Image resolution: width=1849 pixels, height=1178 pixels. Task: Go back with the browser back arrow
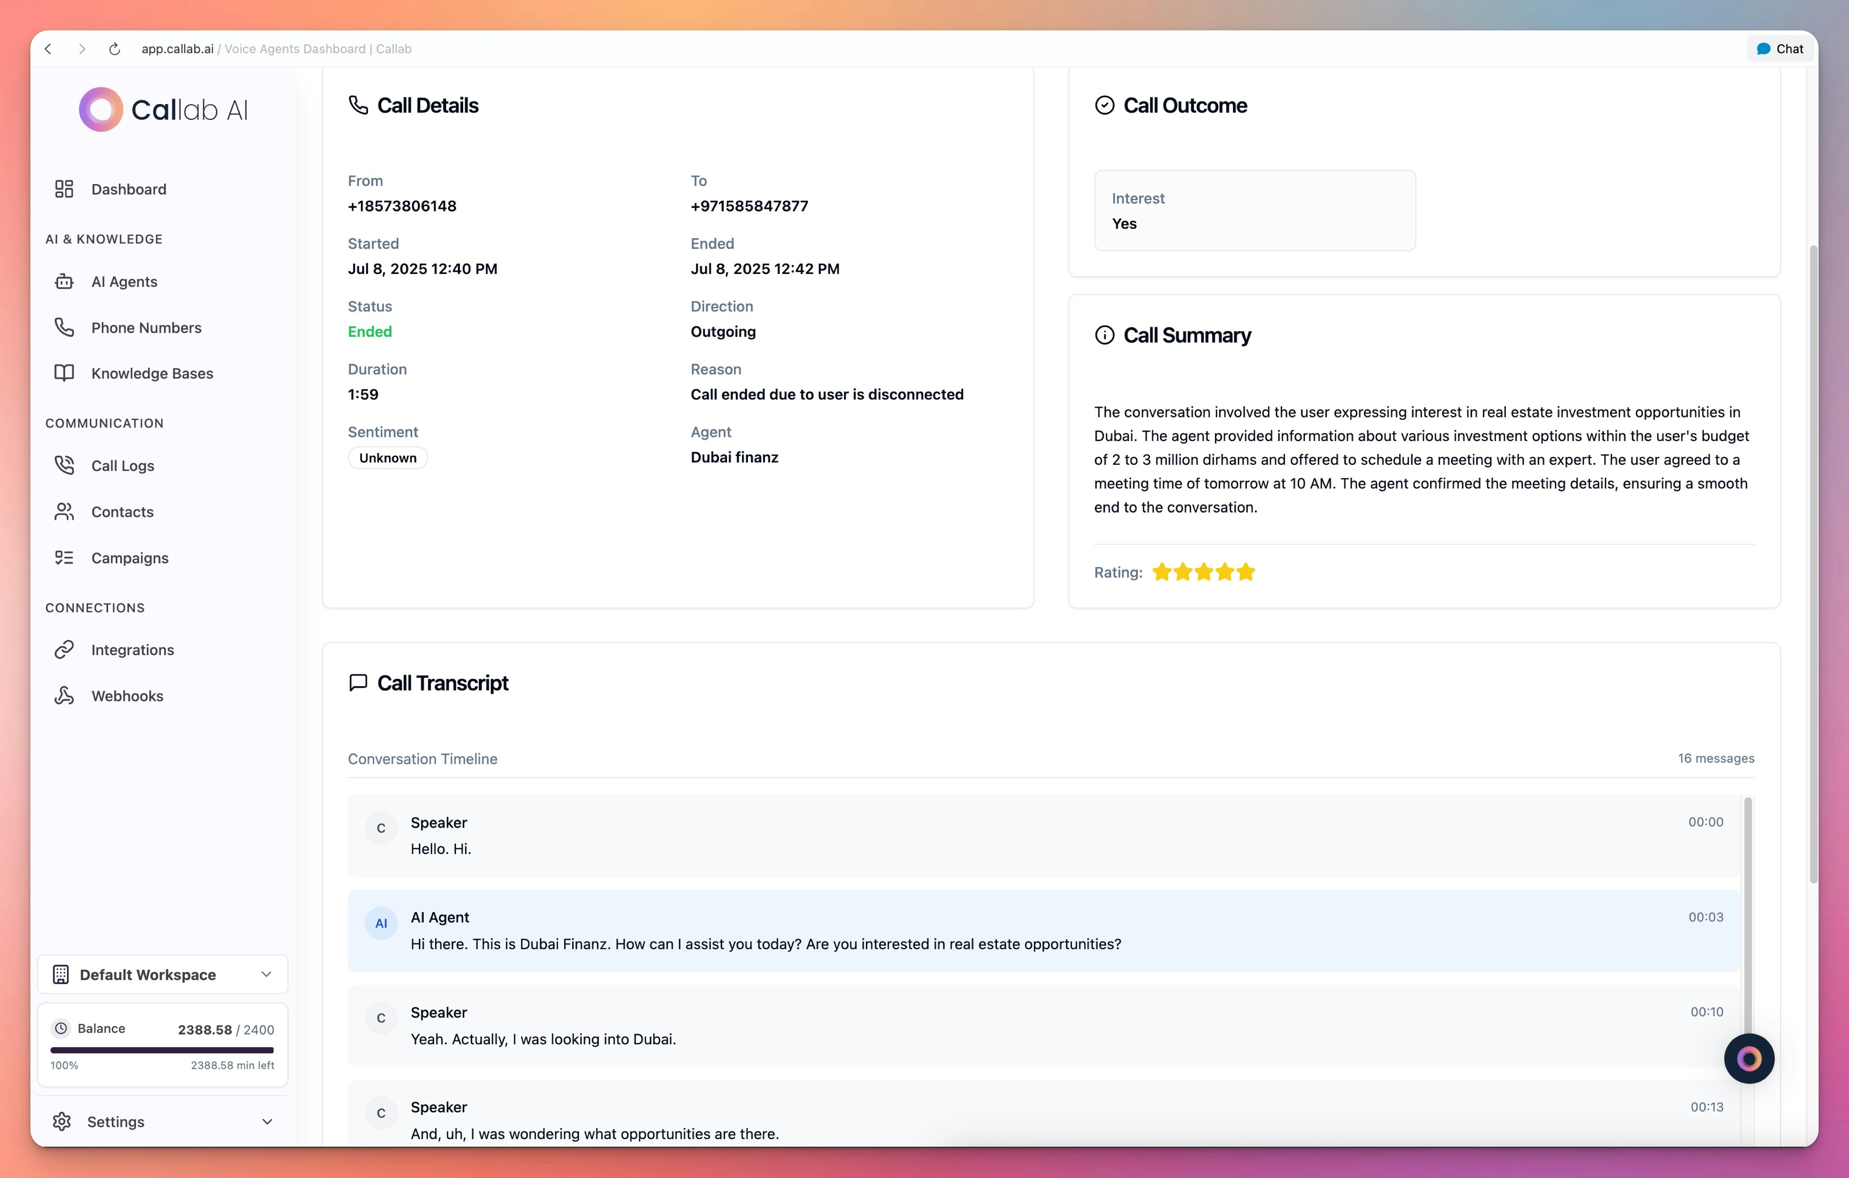tap(48, 49)
